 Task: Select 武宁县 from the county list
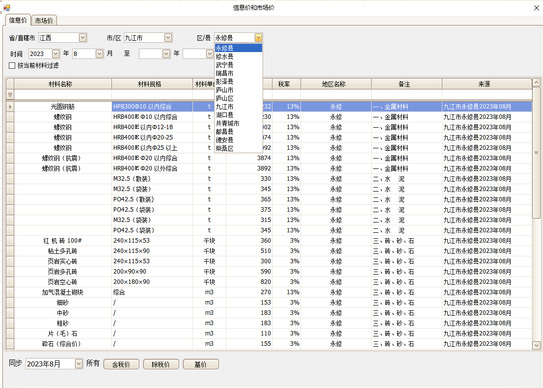click(238, 65)
